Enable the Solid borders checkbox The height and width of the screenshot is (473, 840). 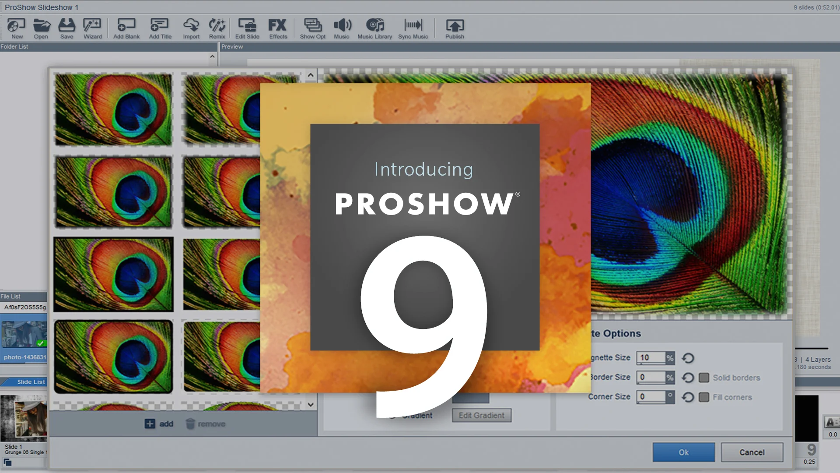pyautogui.click(x=704, y=378)
